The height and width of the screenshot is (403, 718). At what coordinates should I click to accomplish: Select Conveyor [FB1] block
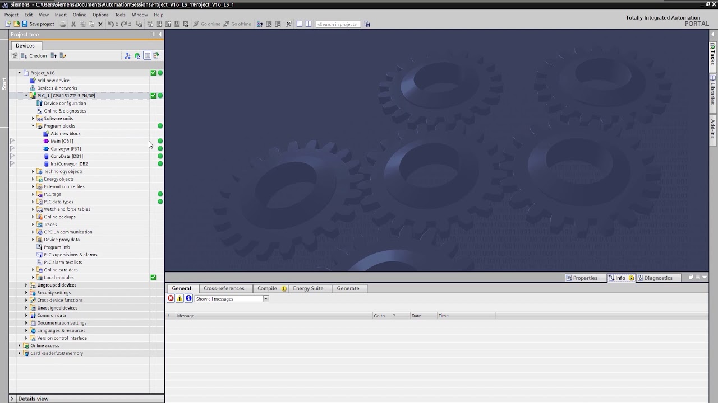click(66, 149)
